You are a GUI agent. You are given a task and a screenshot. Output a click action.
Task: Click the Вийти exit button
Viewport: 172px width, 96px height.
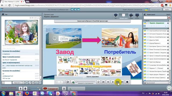(x=167, y=10)
